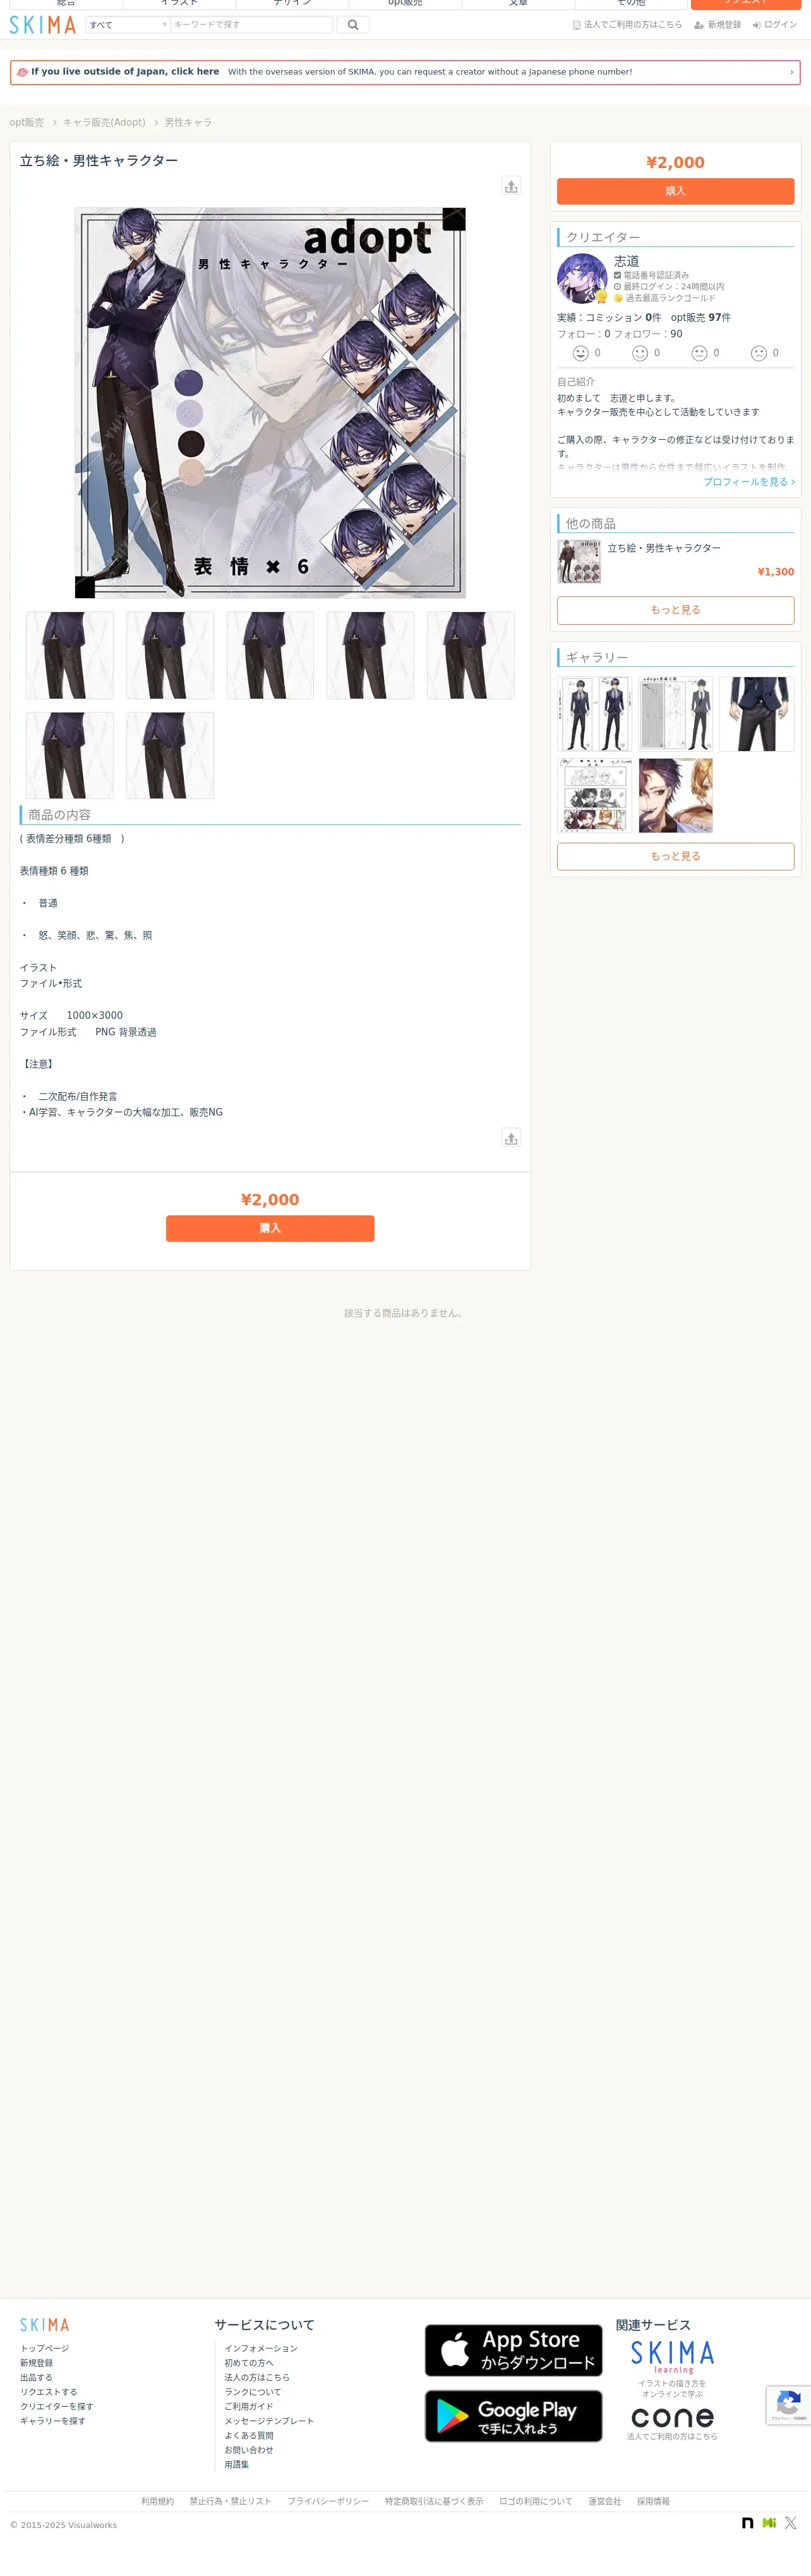This screenshot has width=811, height=2576.
Task: Click the share icon below product description
Action: point(511,1138)
